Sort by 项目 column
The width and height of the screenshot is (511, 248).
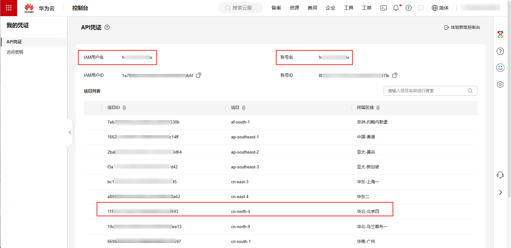pyautogui.click(x=243, y=108)
